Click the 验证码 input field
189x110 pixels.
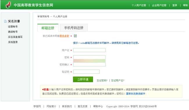(86, 72)
